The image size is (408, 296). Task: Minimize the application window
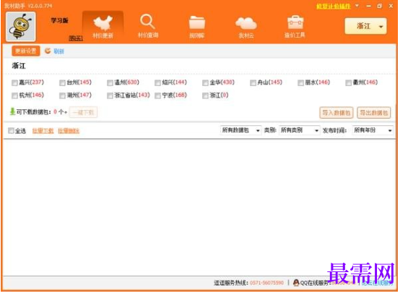369,6
